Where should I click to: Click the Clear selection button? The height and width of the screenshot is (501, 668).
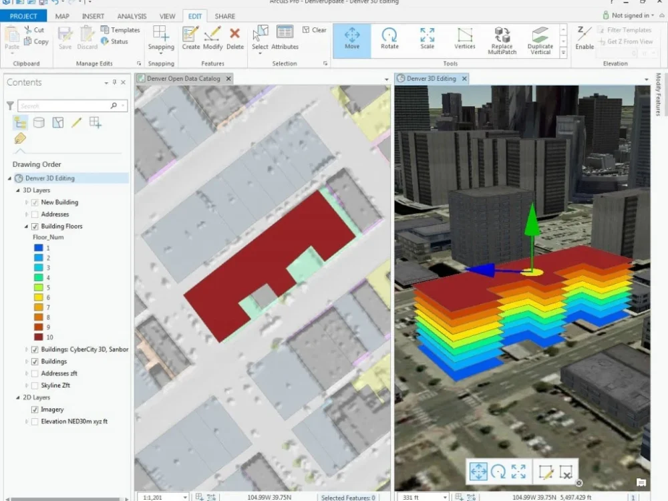click(x=314, y=29)
